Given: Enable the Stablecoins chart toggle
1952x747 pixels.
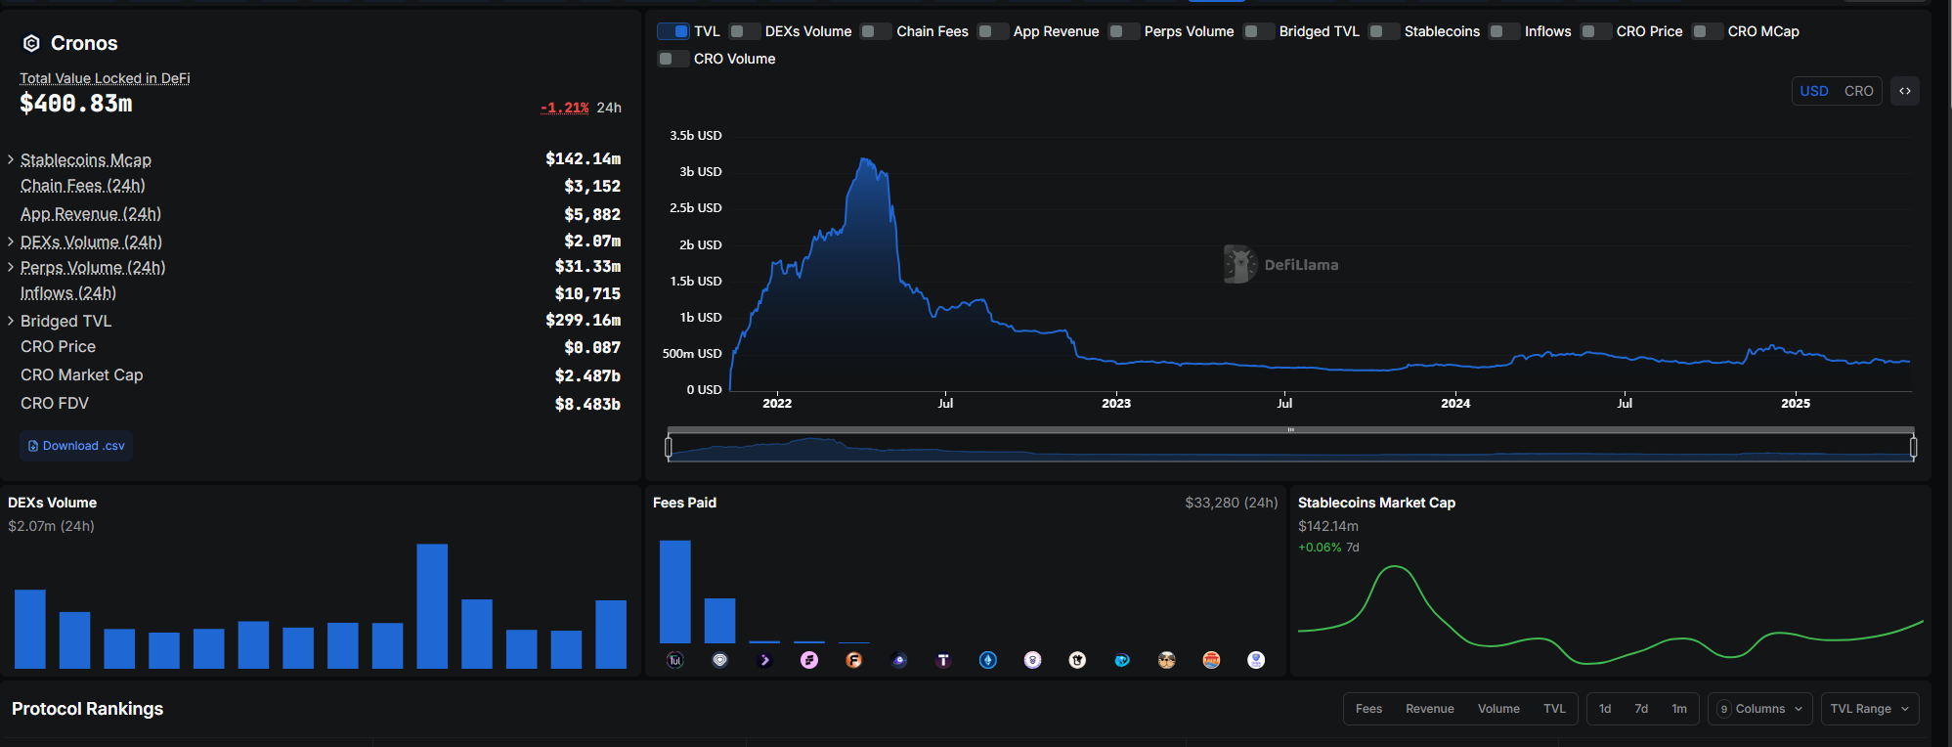Looking at the screenshot, I should (x=1384, y=31).
